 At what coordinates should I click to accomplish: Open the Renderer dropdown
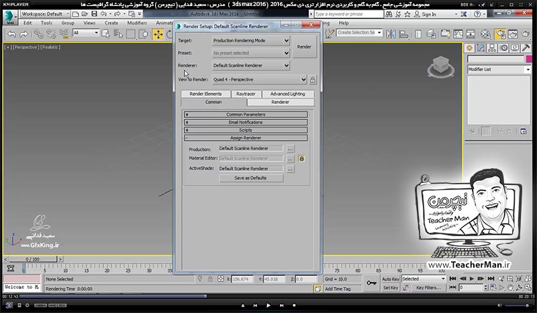(x=251, y=65)
